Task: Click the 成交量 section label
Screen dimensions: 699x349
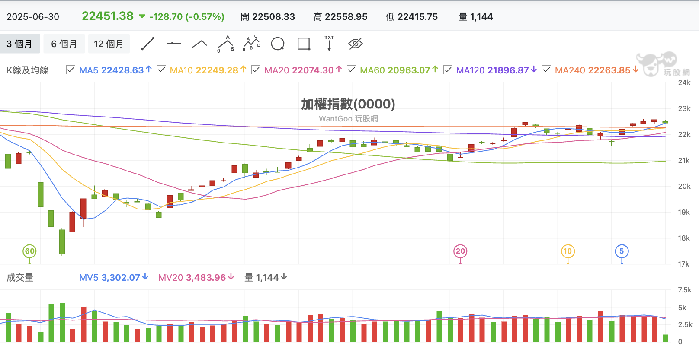Action: tap(20, 278)
